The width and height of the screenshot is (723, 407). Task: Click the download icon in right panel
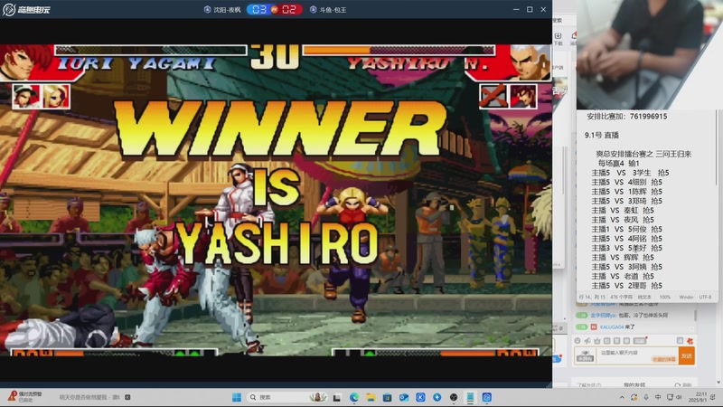558,38
